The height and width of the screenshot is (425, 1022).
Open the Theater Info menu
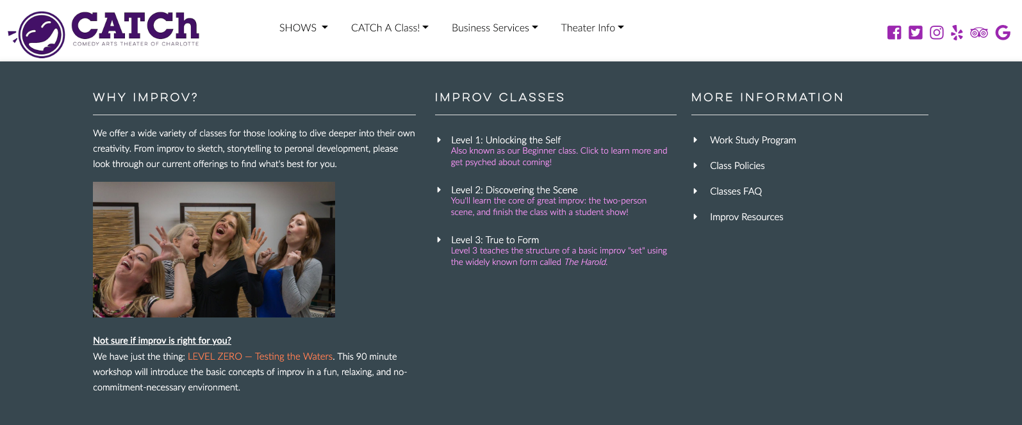[592, 28]
